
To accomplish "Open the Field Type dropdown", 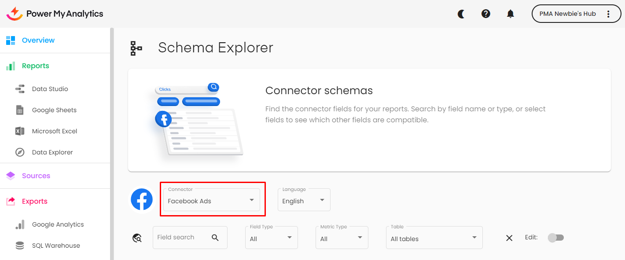I will click(271, 238).
